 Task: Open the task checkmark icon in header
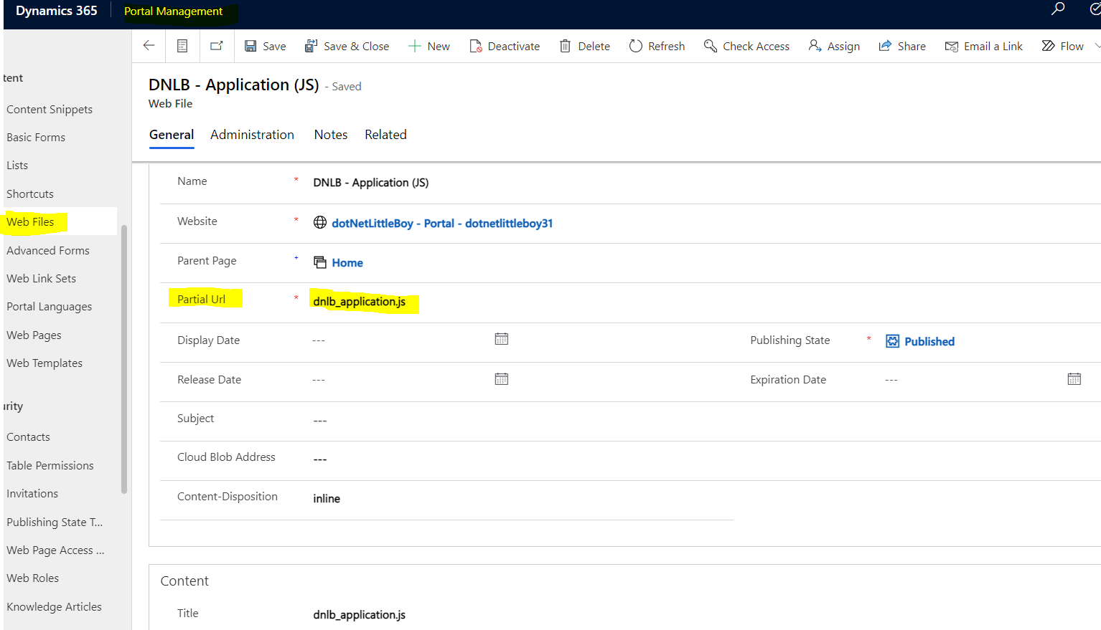pos(1095,9)
